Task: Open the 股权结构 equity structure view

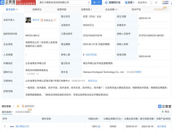Action: click(x=28, y=106)
